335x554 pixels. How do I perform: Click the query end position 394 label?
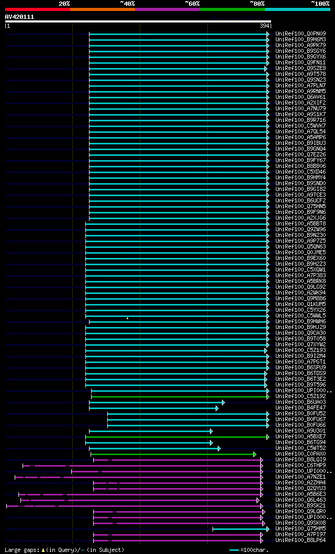click(x=265, y=26)
